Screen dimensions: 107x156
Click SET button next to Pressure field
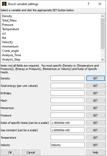96,115
